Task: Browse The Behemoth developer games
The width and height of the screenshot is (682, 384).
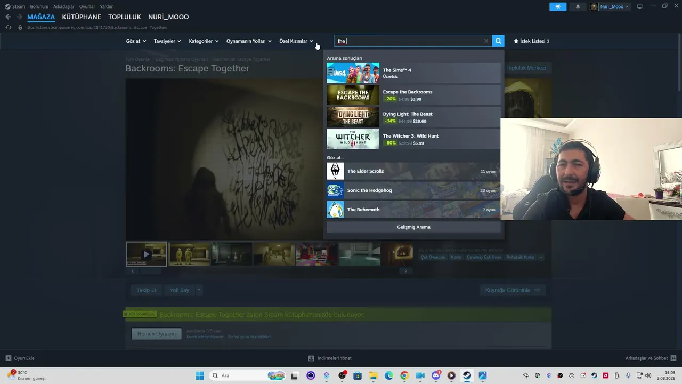Action: tap(413, 210)
